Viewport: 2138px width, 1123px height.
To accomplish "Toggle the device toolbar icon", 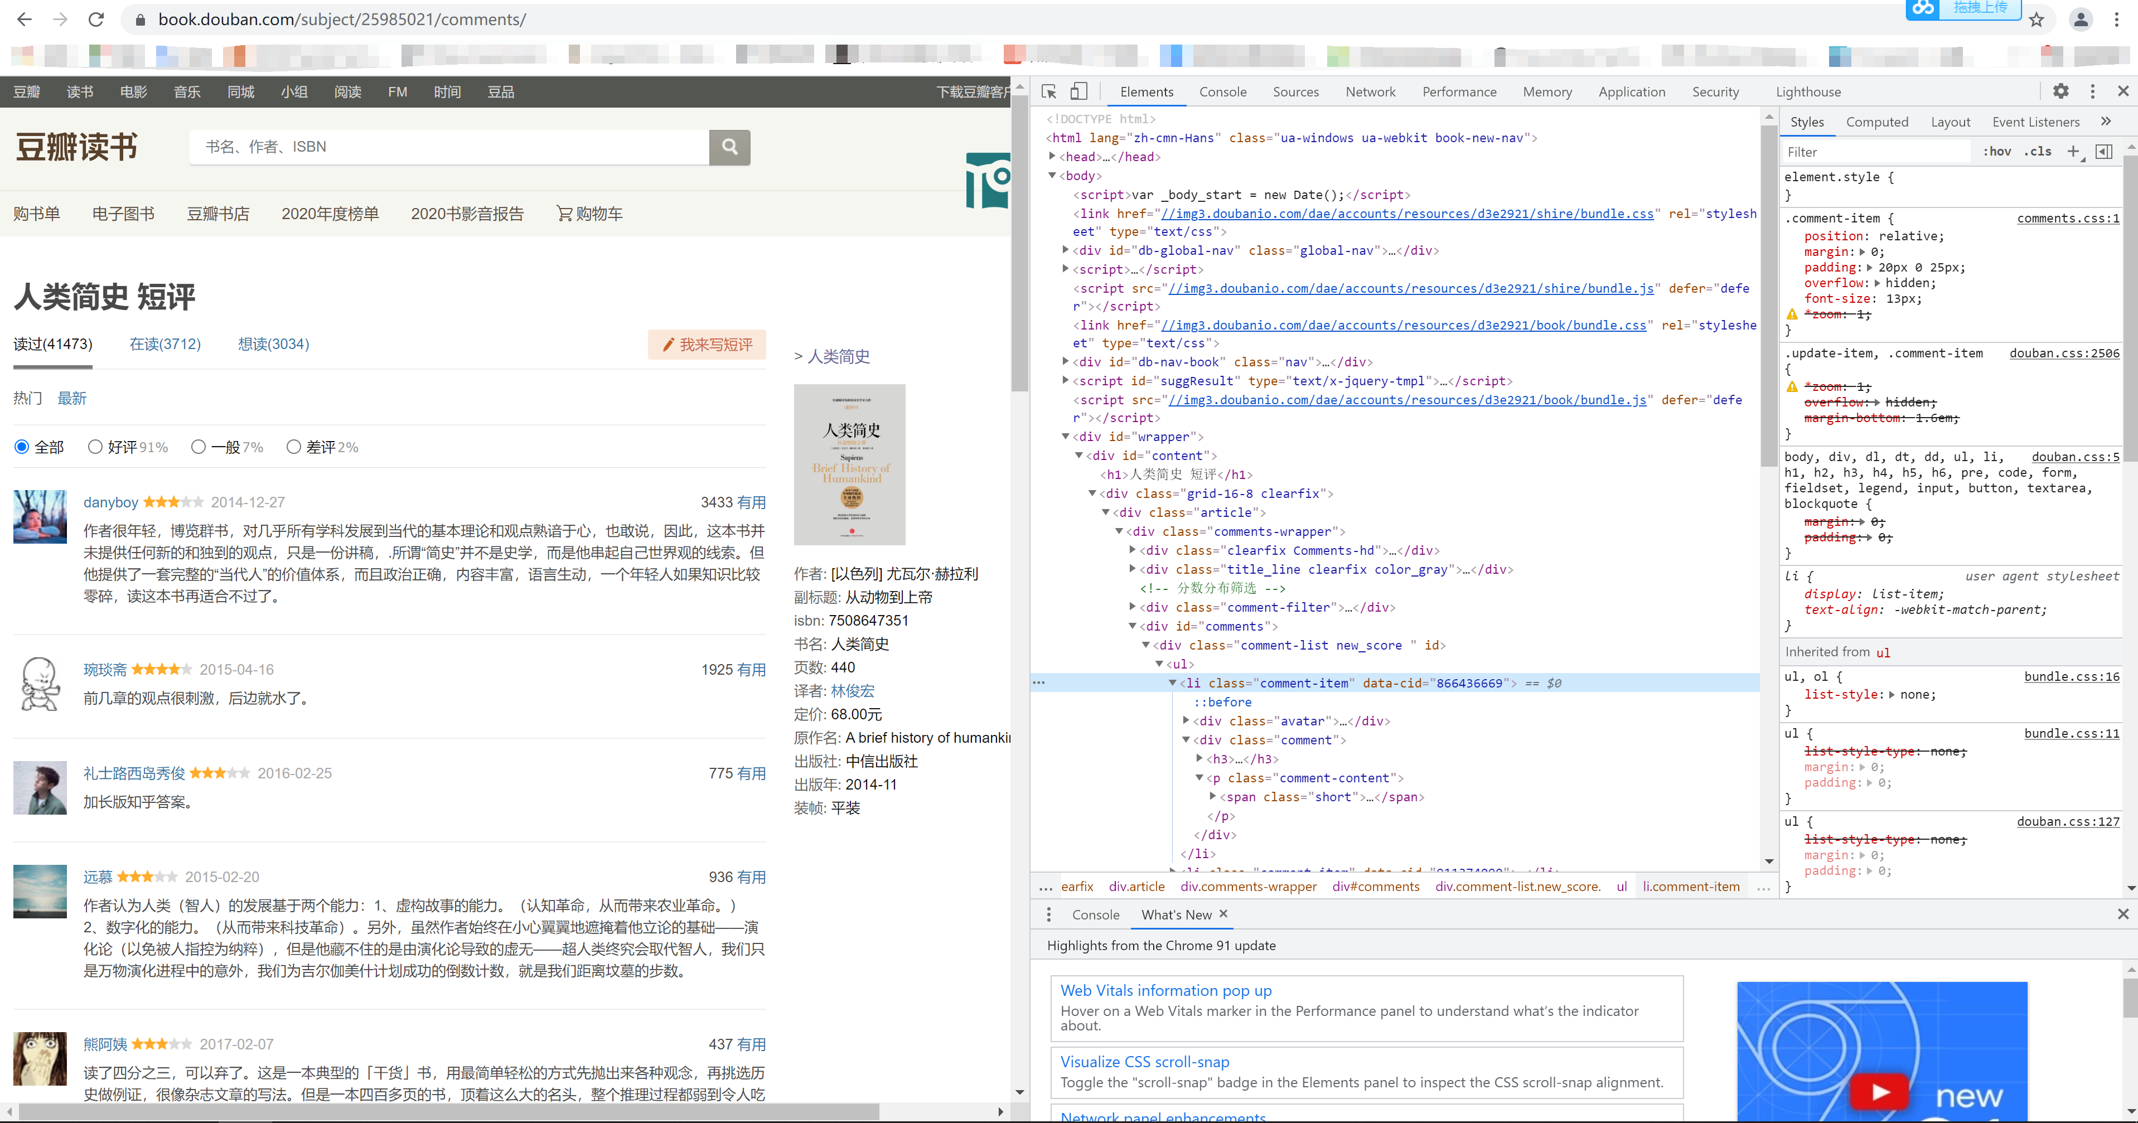I will pyautogui.click(x=1078, y=91).
